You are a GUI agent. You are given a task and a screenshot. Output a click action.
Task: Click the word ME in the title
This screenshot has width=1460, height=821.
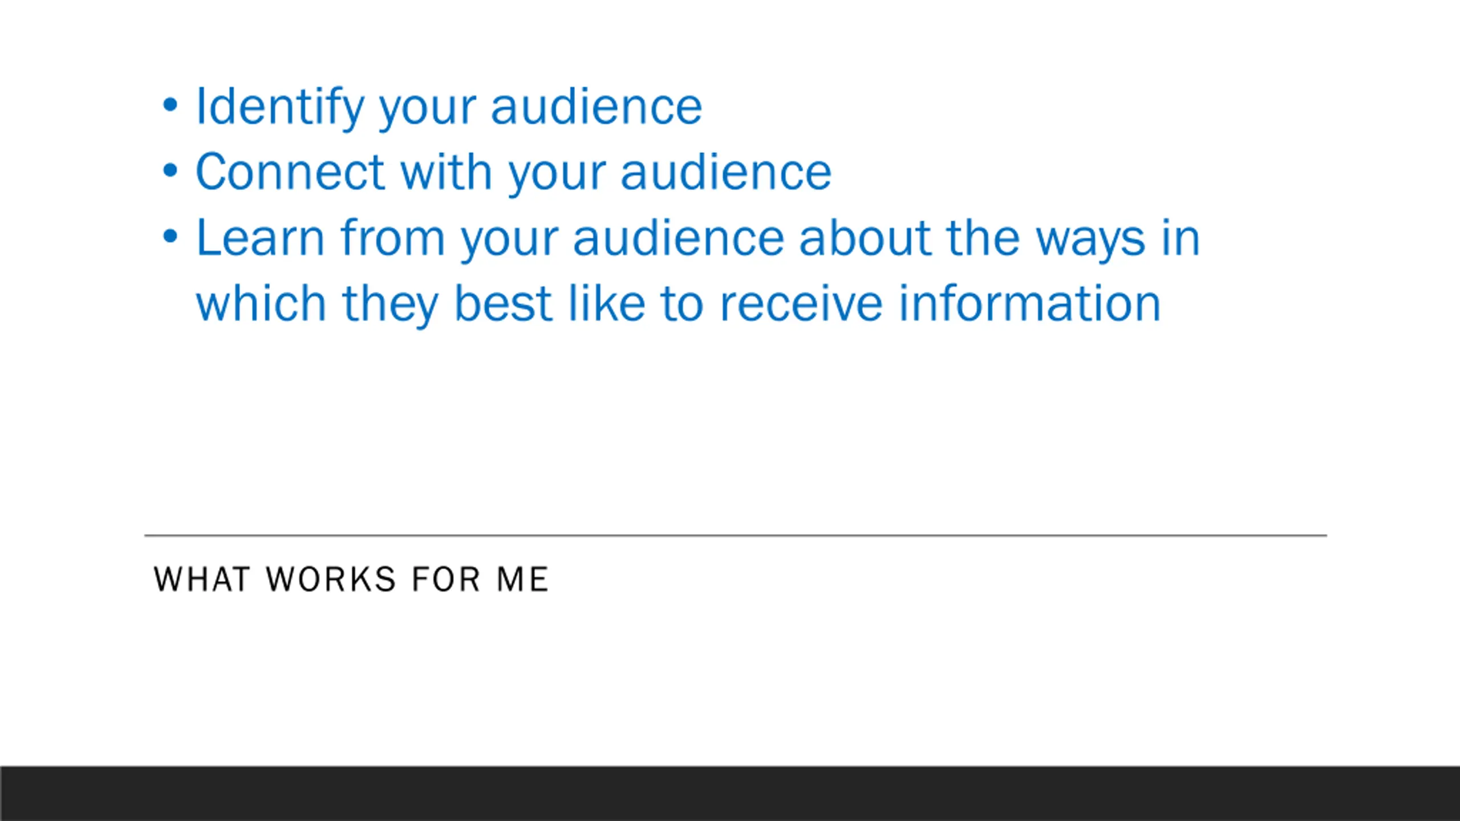522,579
